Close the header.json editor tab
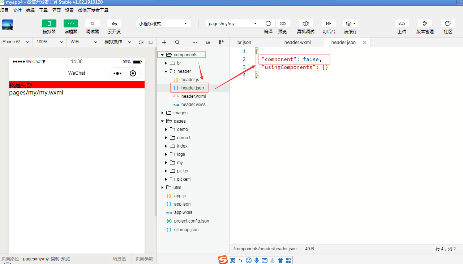Screen dimensions: 463x264 click(364, 43)
